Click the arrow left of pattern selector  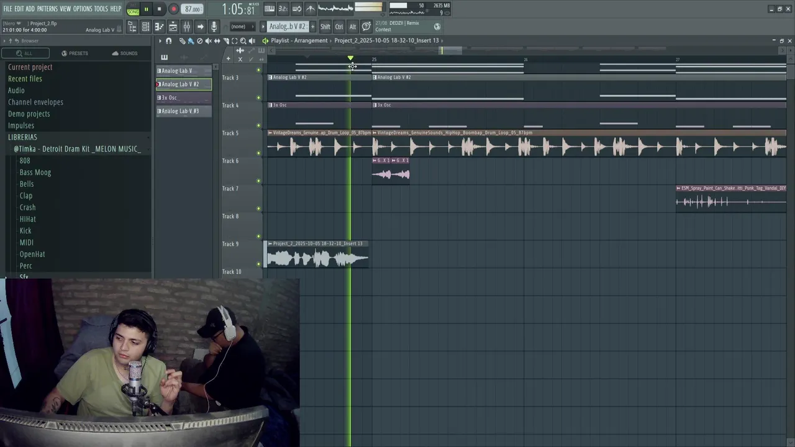[263, 27]
